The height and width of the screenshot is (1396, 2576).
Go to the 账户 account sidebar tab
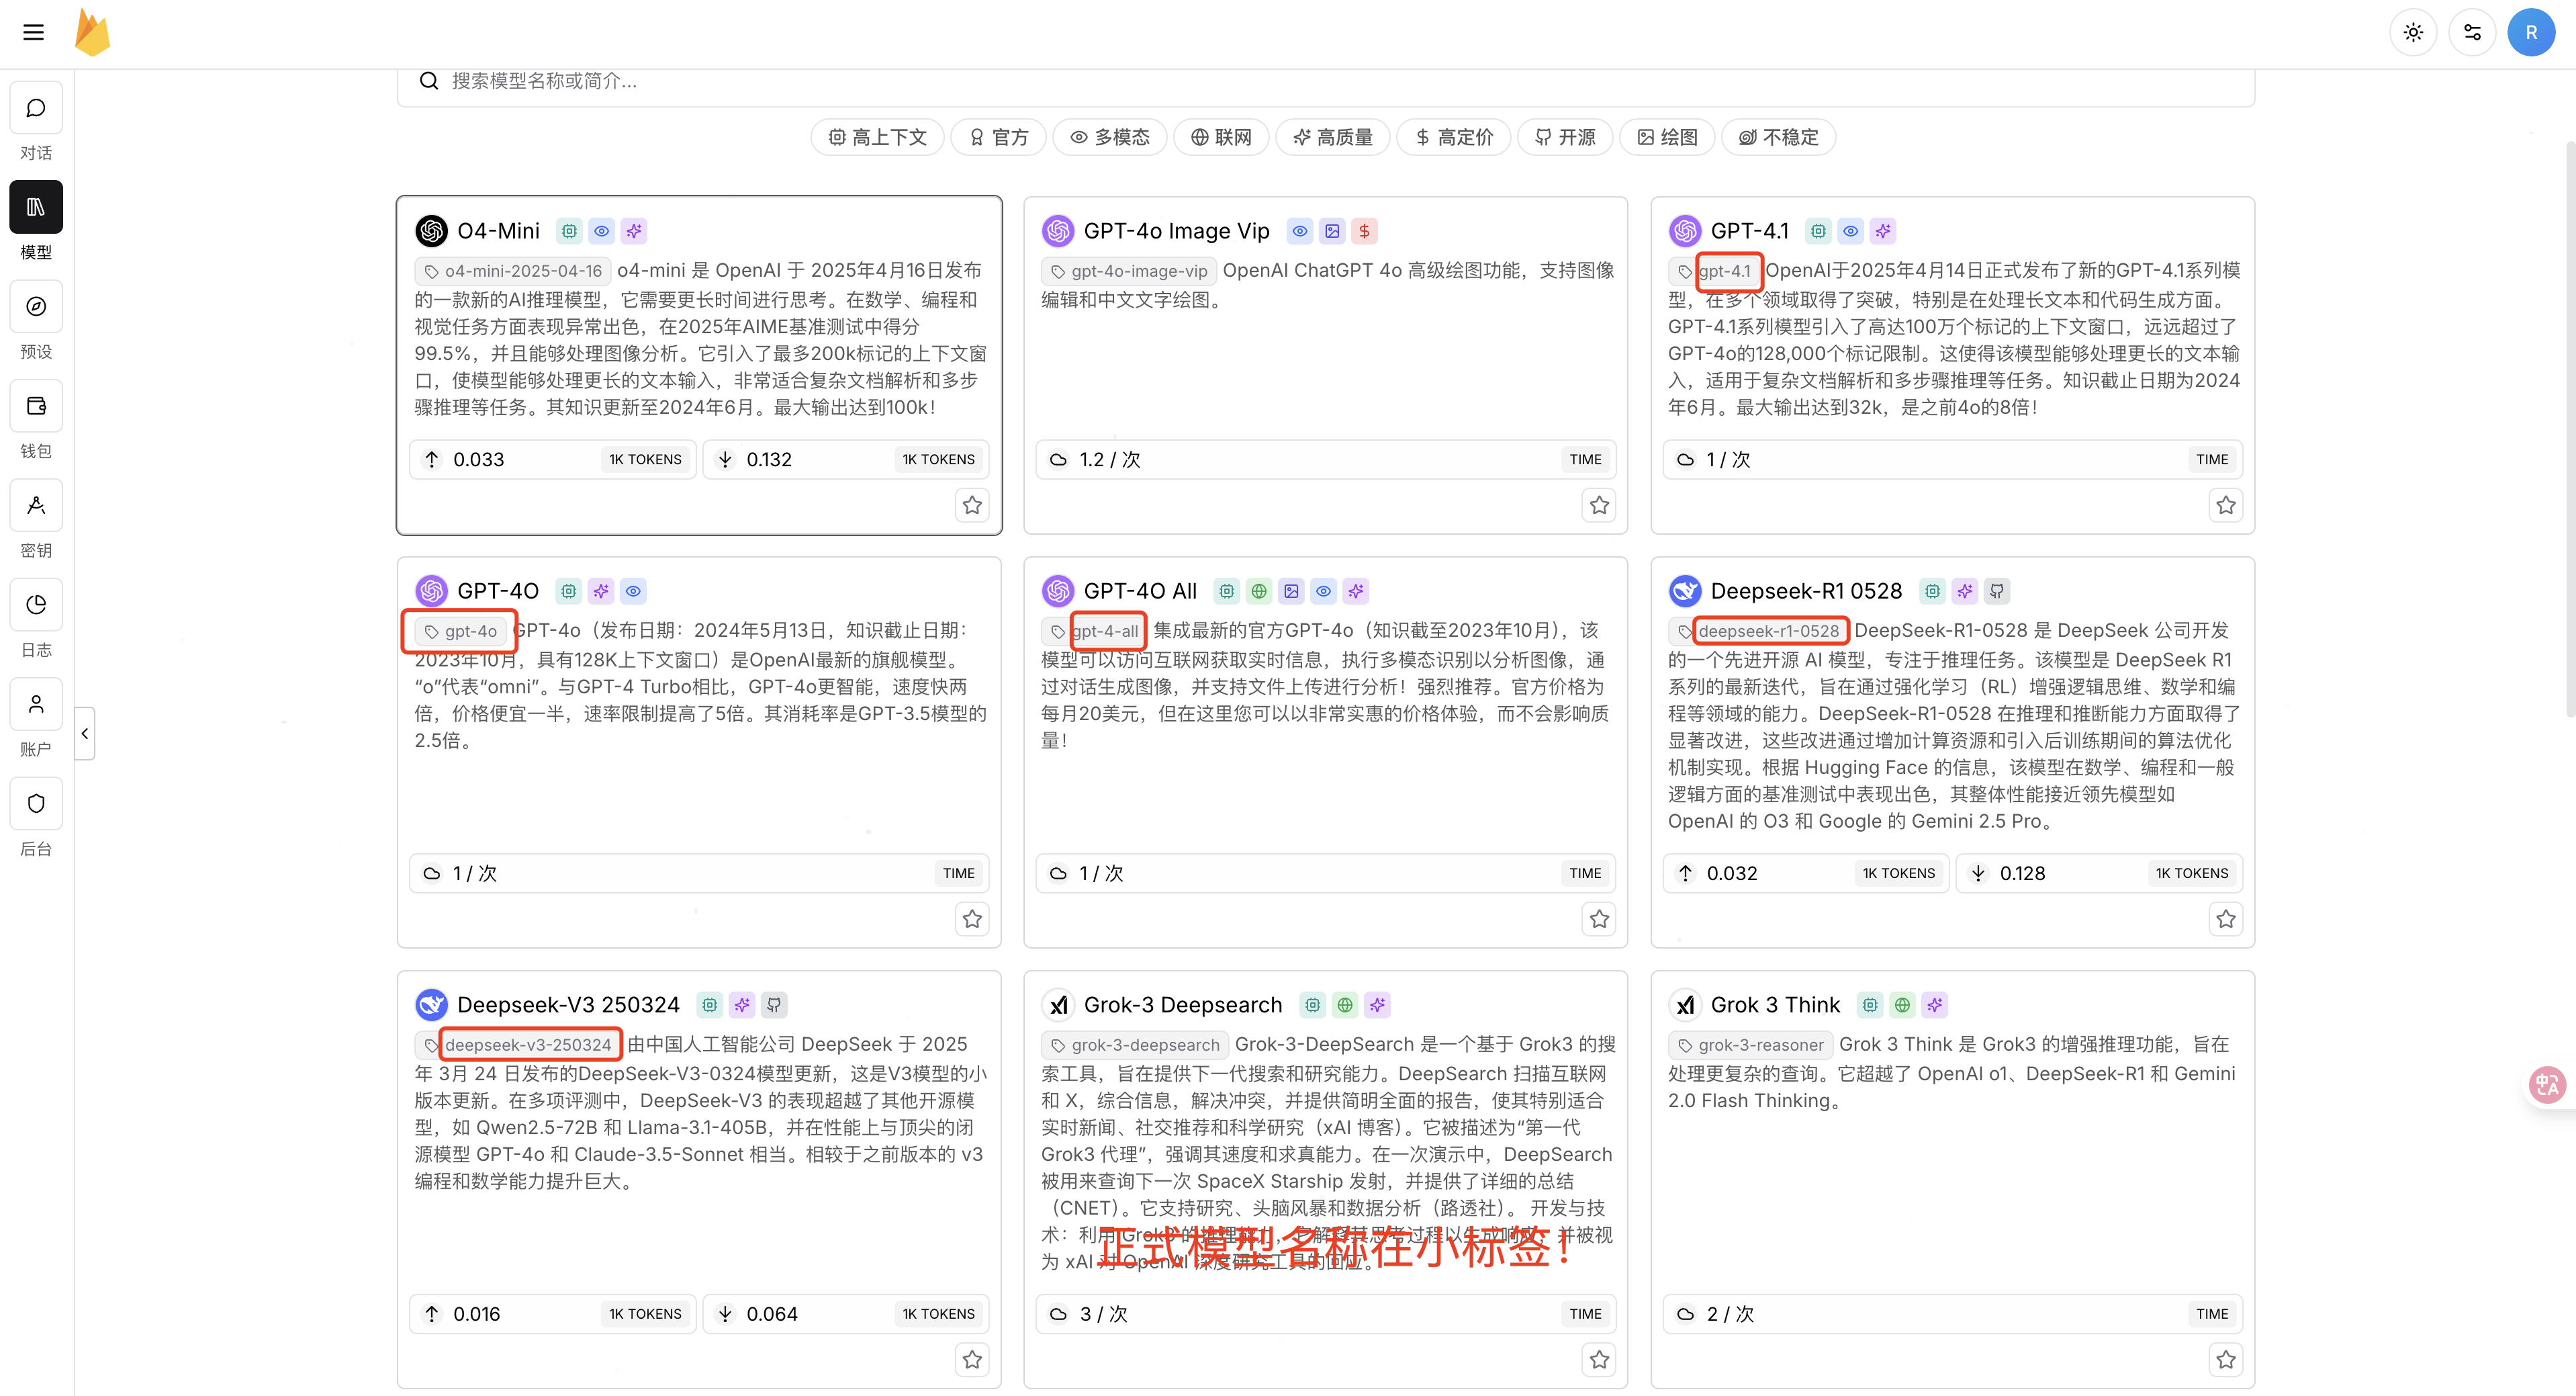(36, 705)
